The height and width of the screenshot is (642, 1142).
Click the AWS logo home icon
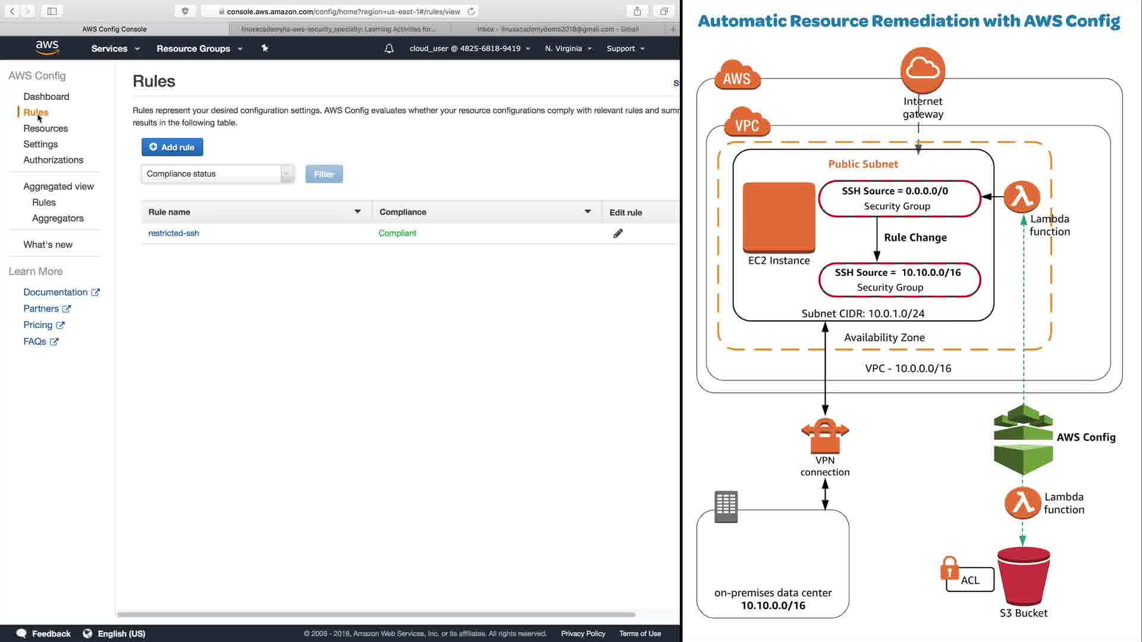pyautogui.click(x=47, y=48)
